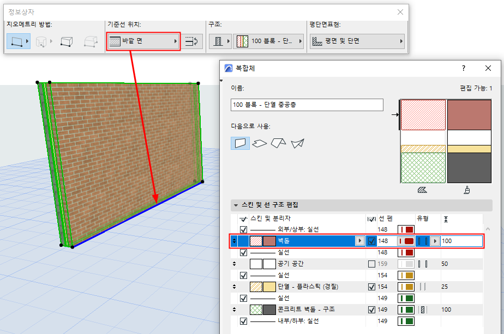The image size is (504, 334).
Task: Click skin type icon in 단열 row
Action: click(423, 287)
